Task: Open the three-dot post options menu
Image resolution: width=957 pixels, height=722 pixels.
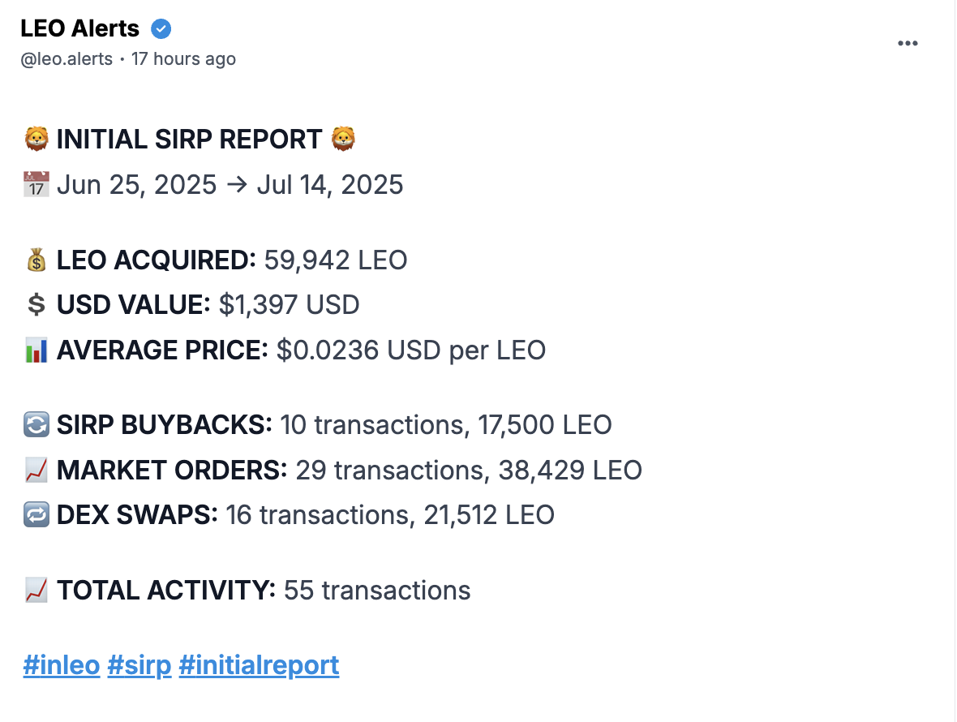Action: coord(908,43)
